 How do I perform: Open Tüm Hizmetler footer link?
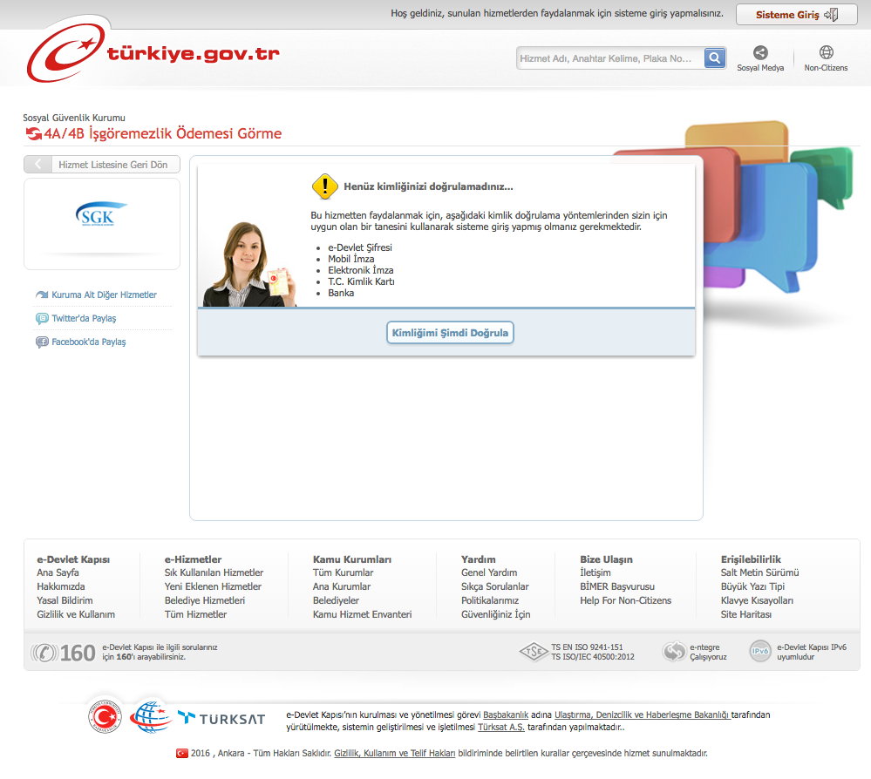point(195,614)
